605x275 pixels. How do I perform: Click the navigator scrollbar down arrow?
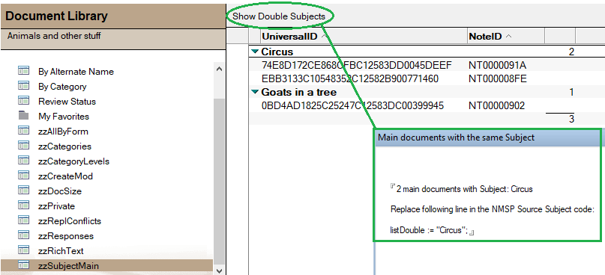pyautogui.click(x=219, y=271)
